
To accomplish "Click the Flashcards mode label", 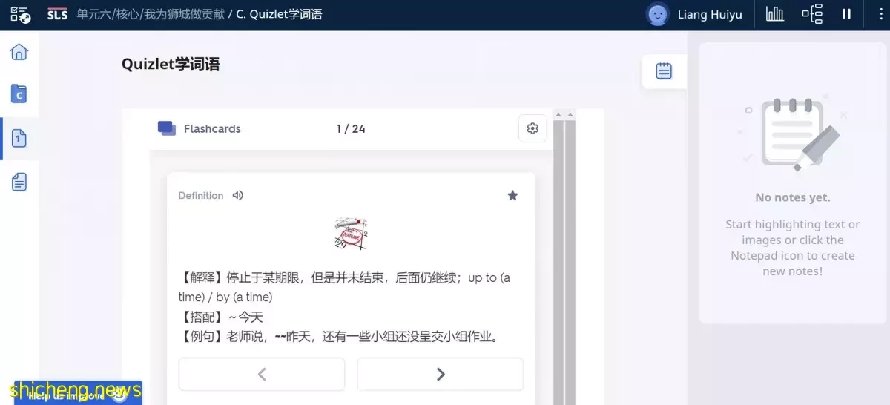I will click(x=212, y=128).
